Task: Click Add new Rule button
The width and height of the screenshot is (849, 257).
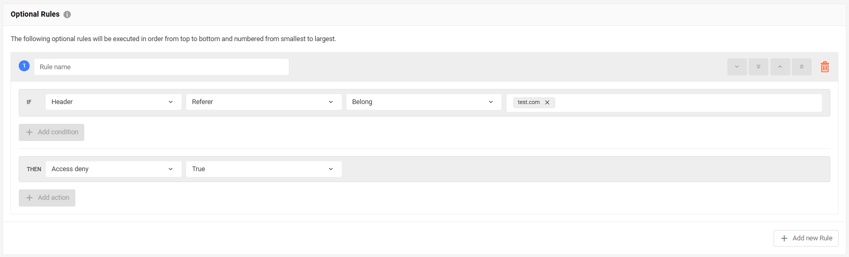Action: [806, 238]
